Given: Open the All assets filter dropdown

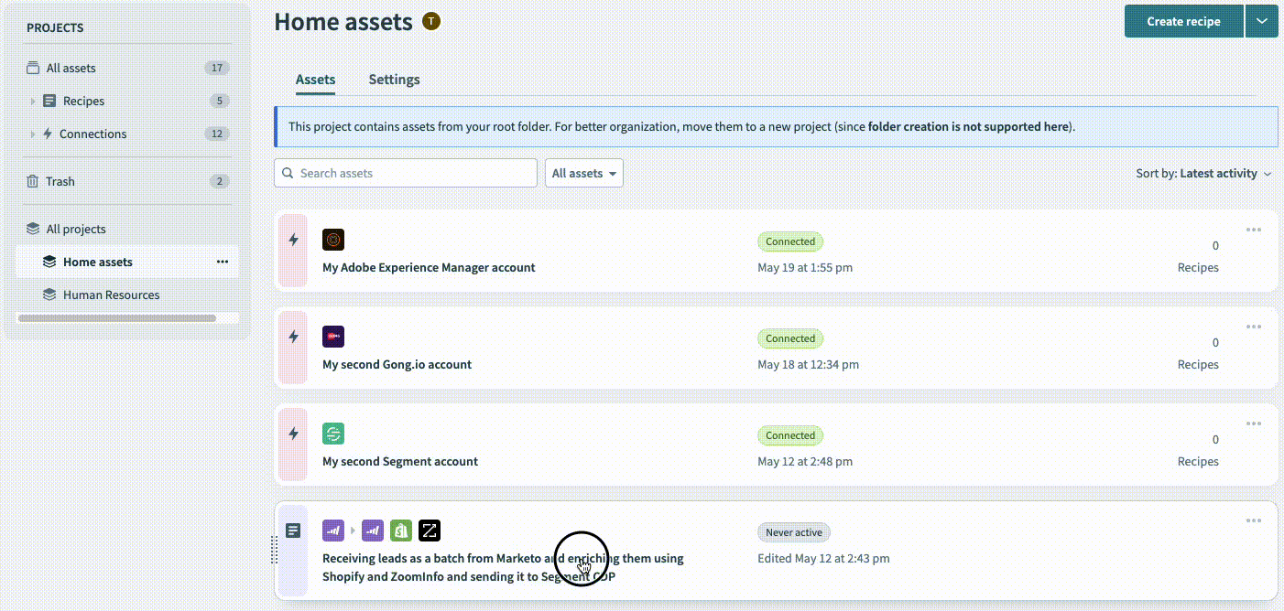Looking at the screenshot, I should pos(583,173).
